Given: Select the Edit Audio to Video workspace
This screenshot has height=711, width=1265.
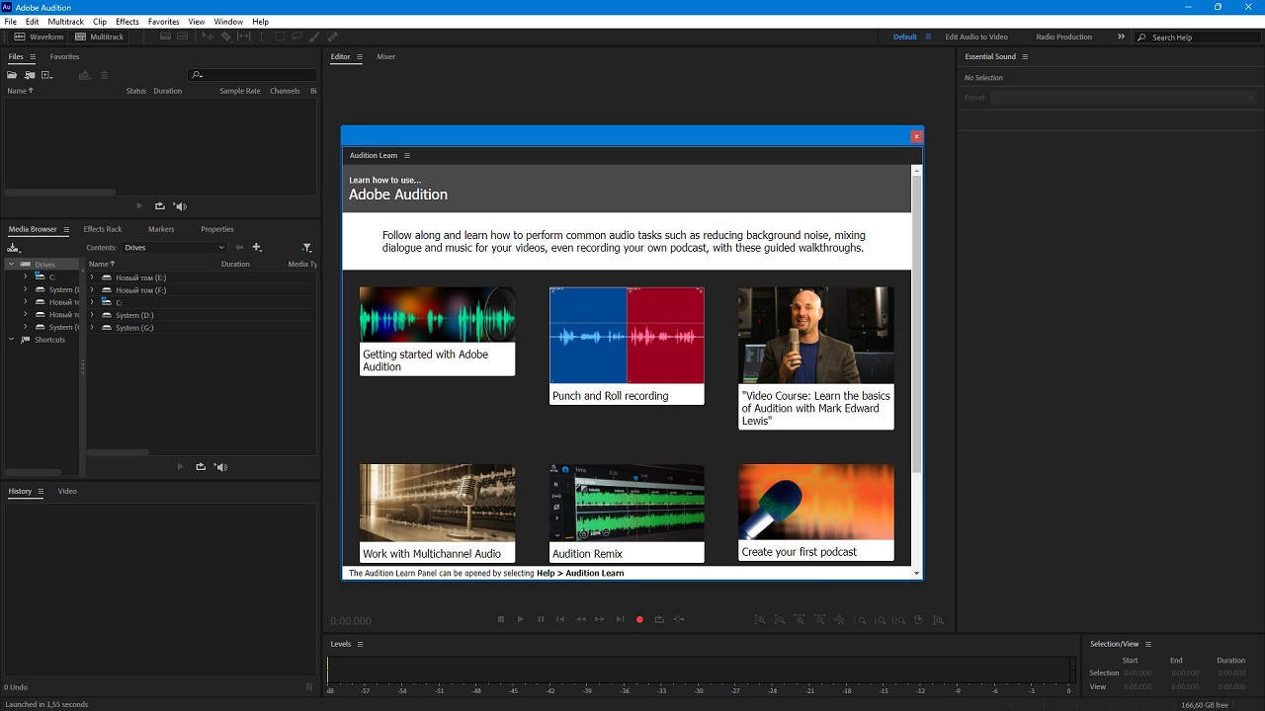Looking at the screenshot, I should coord(976,37).
